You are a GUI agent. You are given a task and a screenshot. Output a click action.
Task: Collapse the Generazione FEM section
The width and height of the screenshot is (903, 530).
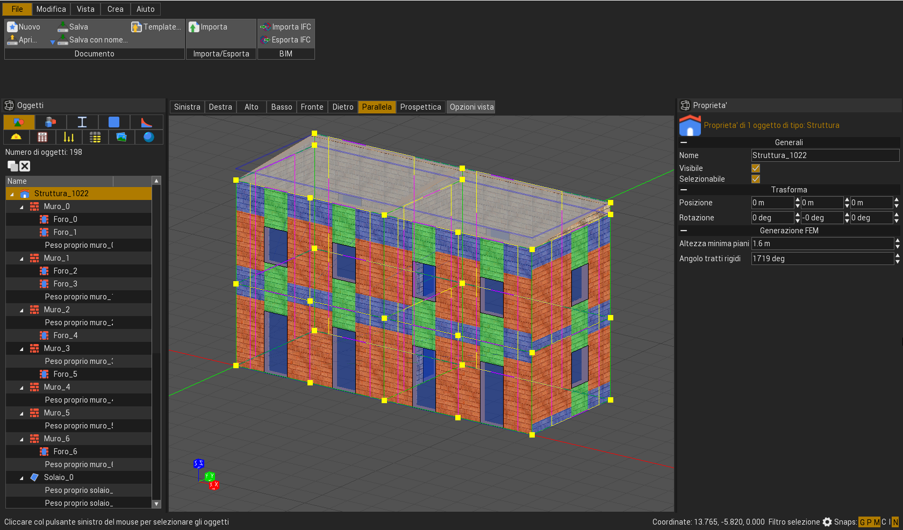coord(684,231)
